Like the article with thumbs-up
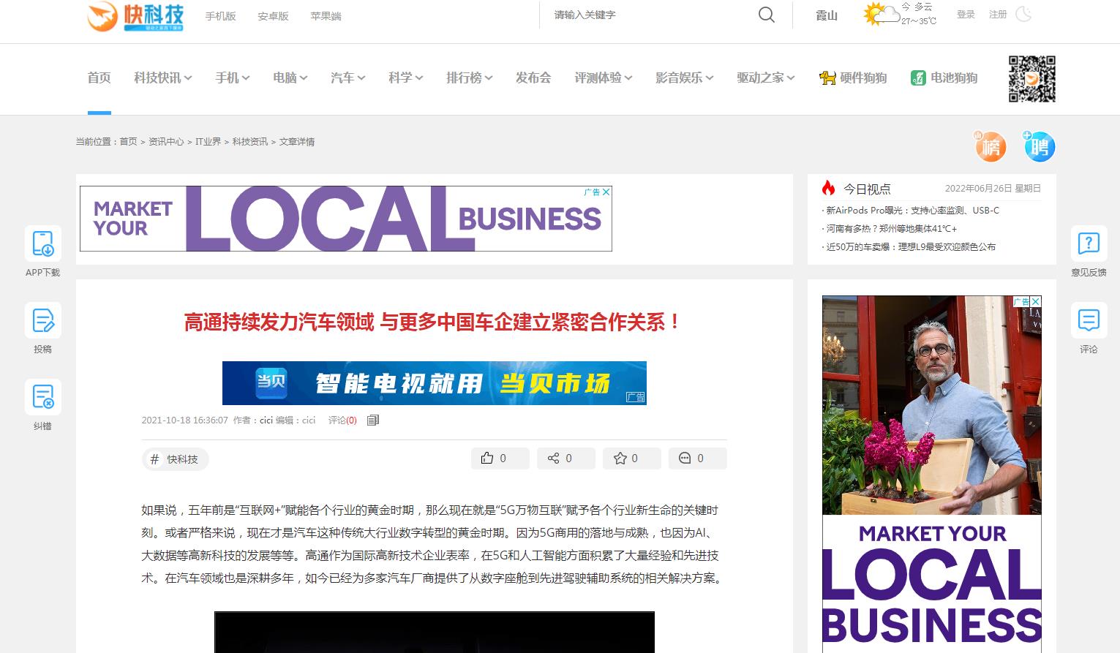The height and width of the screenshot is (653, 1120). (487, 458)
